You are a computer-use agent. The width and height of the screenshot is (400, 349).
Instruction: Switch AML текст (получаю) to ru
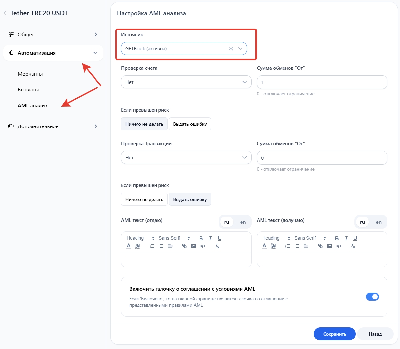tap(362, 222)
